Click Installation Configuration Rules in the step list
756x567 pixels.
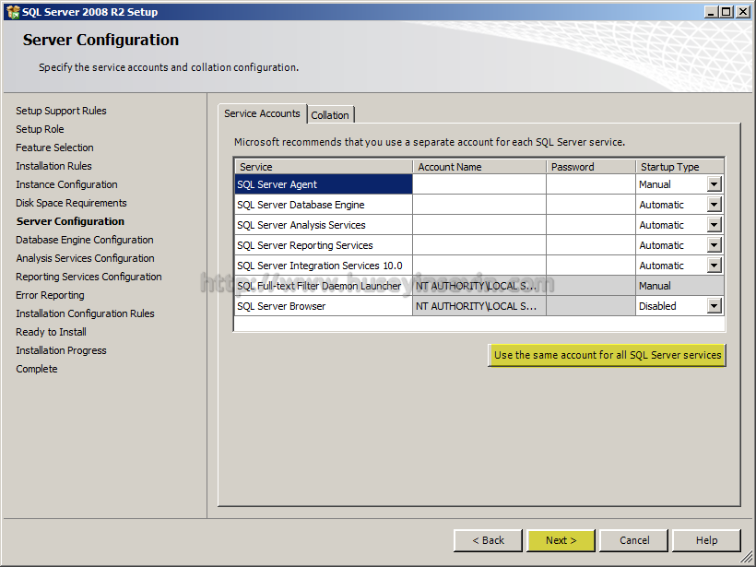point(86,313)
